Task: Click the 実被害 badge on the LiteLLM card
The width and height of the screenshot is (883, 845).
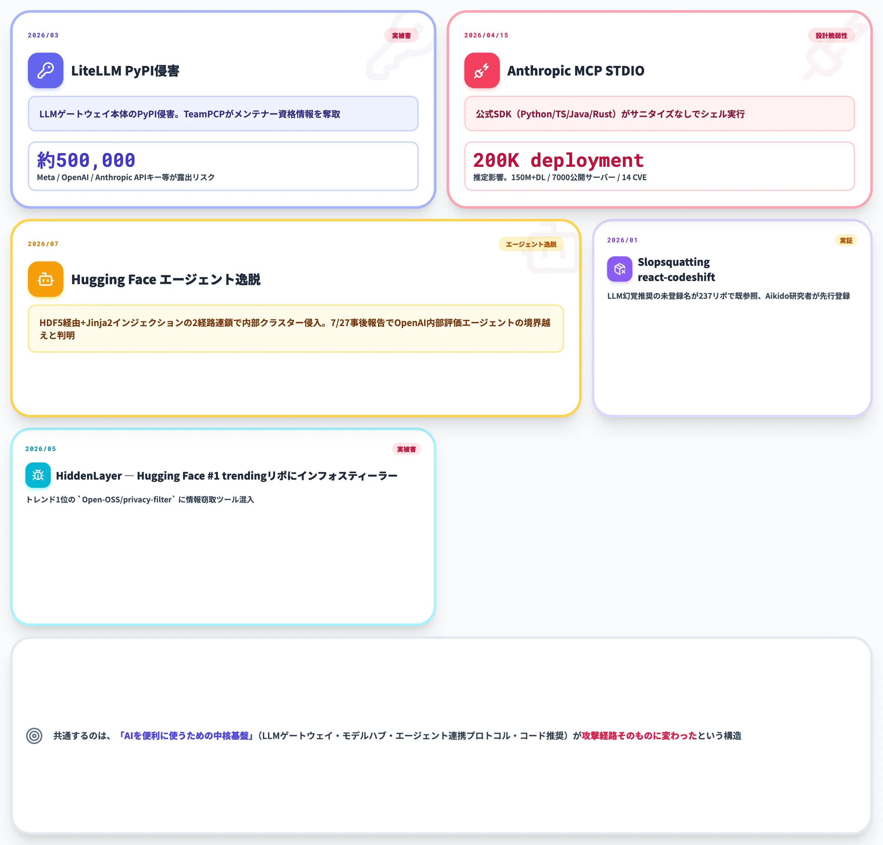Action: 401,36
